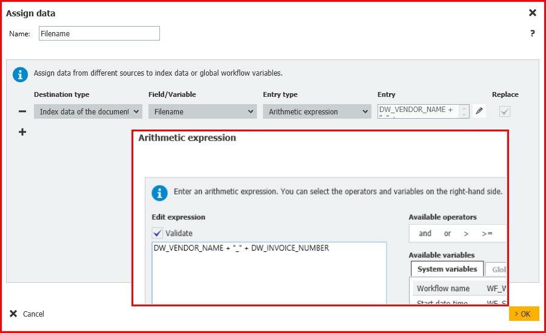The image size is (546, 333).
Task: Close the Assign data dialog
Action: click(x=532, y=13)
